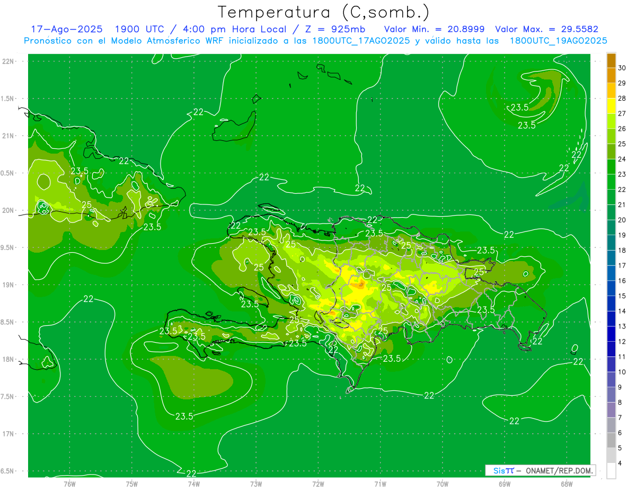
Task: Click the '18N' latitude axis label
Action: pyautogui.click(x=8, y=359)
